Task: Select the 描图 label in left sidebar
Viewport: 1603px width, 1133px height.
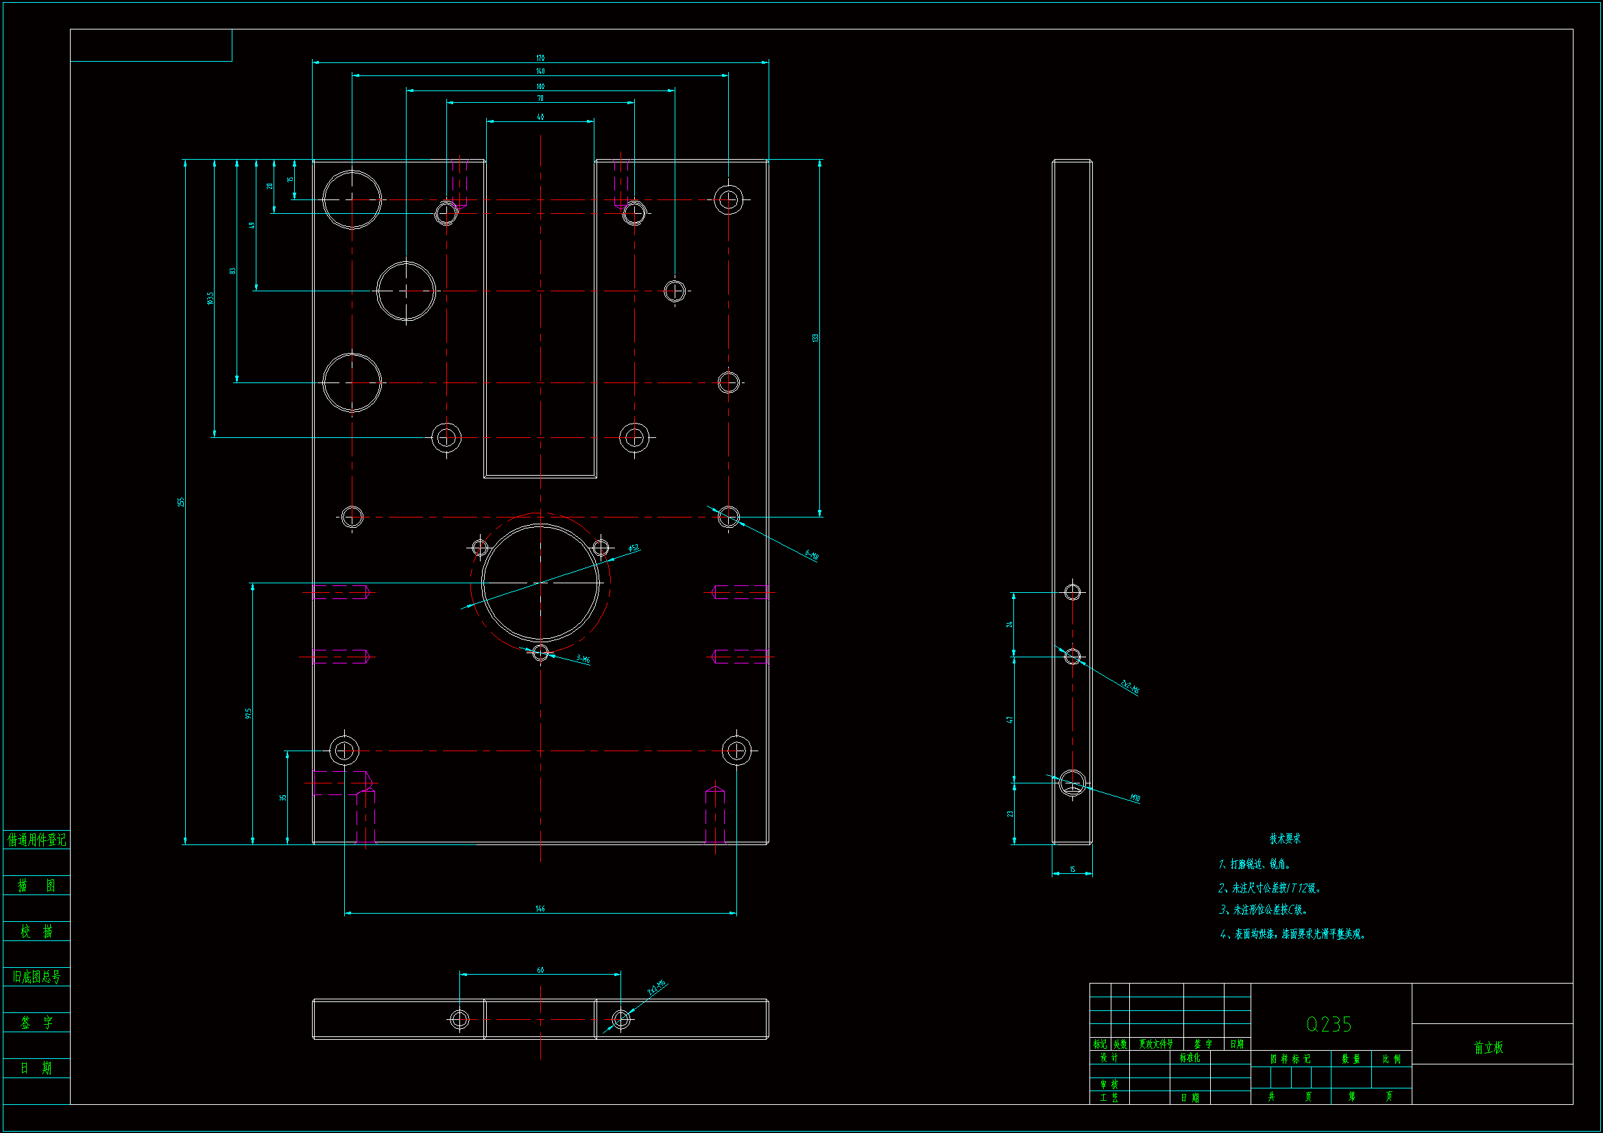Action: (x=36, y=885)
